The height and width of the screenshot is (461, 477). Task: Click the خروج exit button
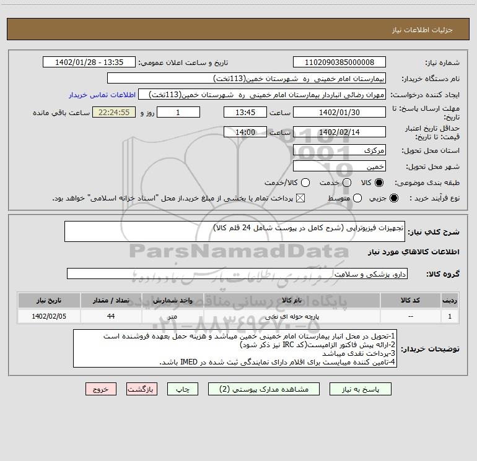tap(101, 389)
